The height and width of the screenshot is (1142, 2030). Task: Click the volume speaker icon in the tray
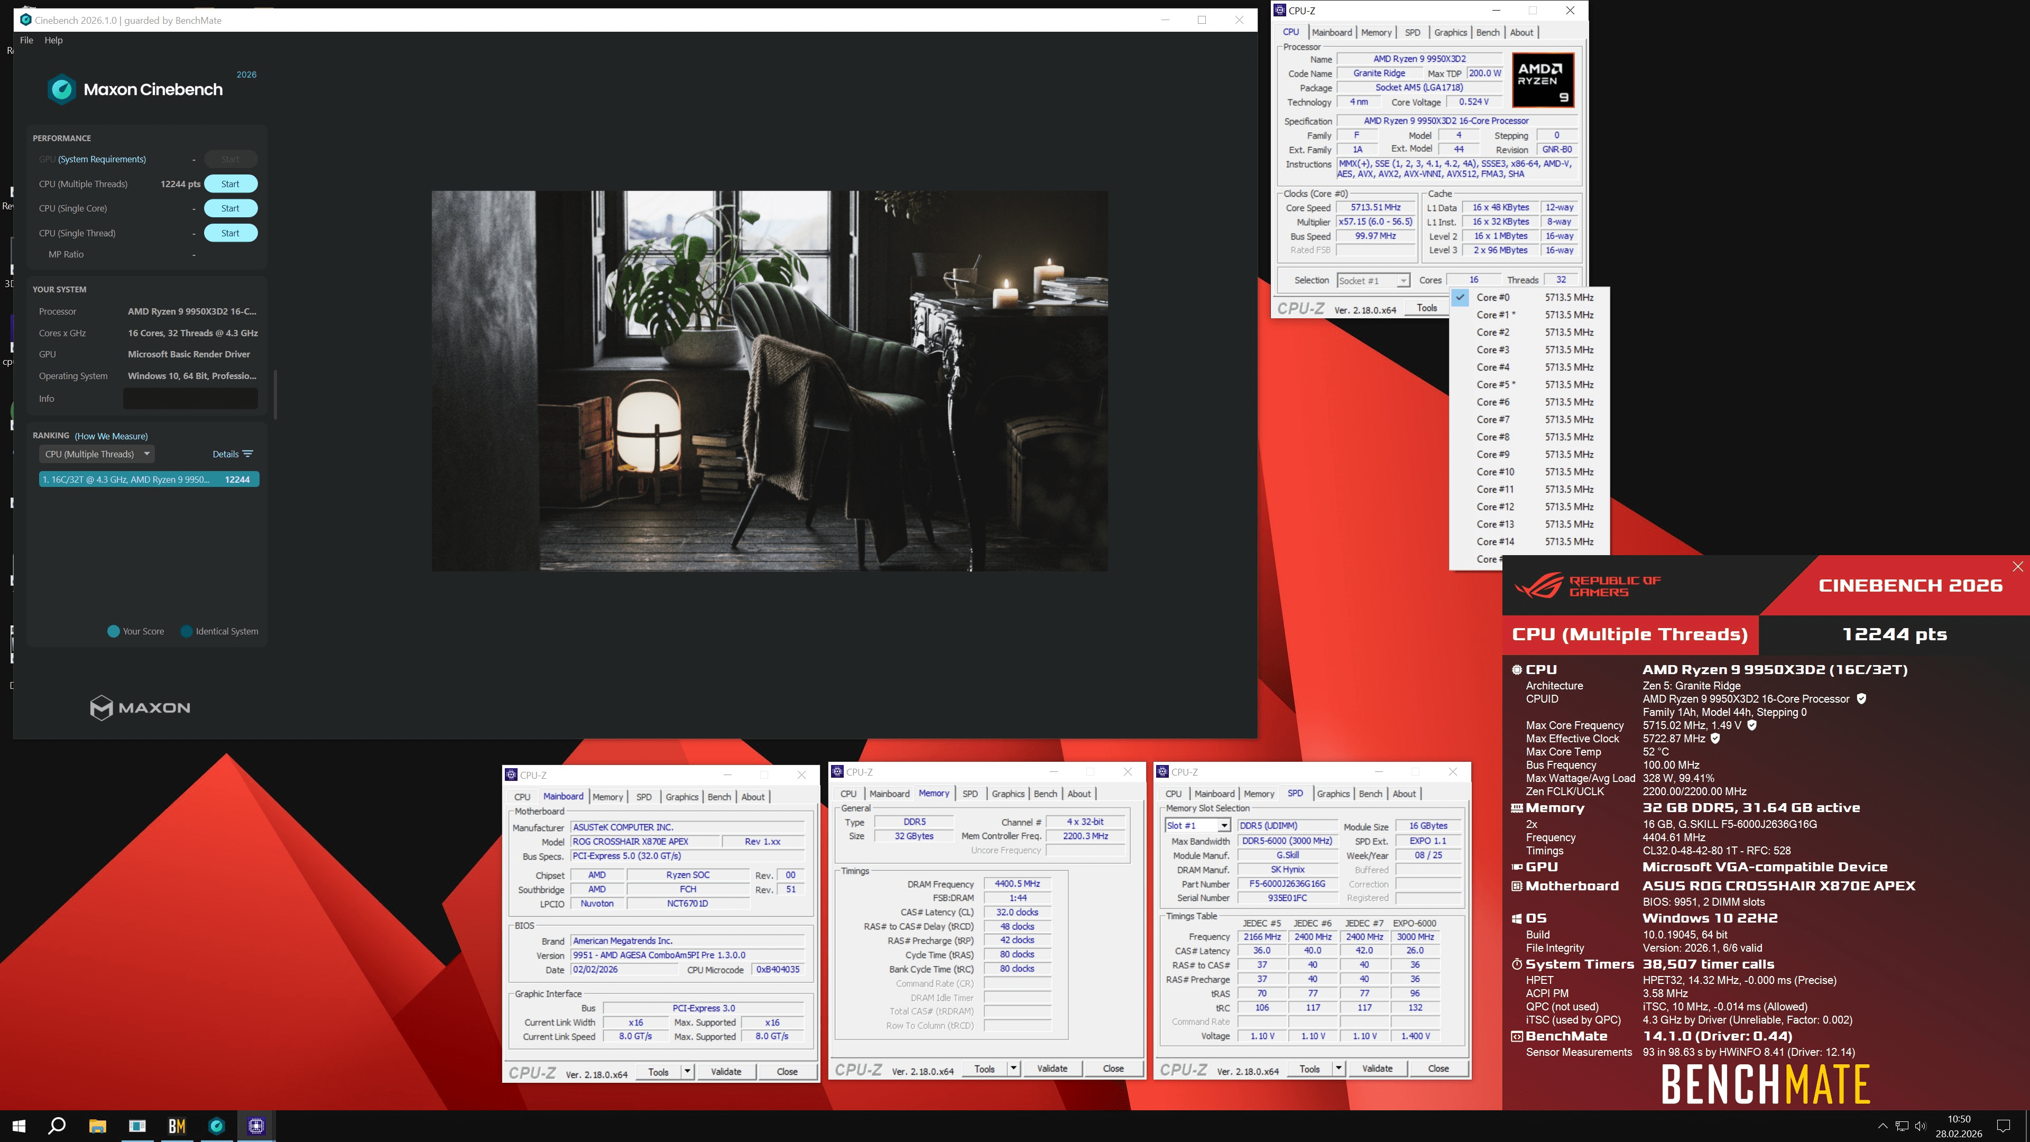click(1921, 1126)
